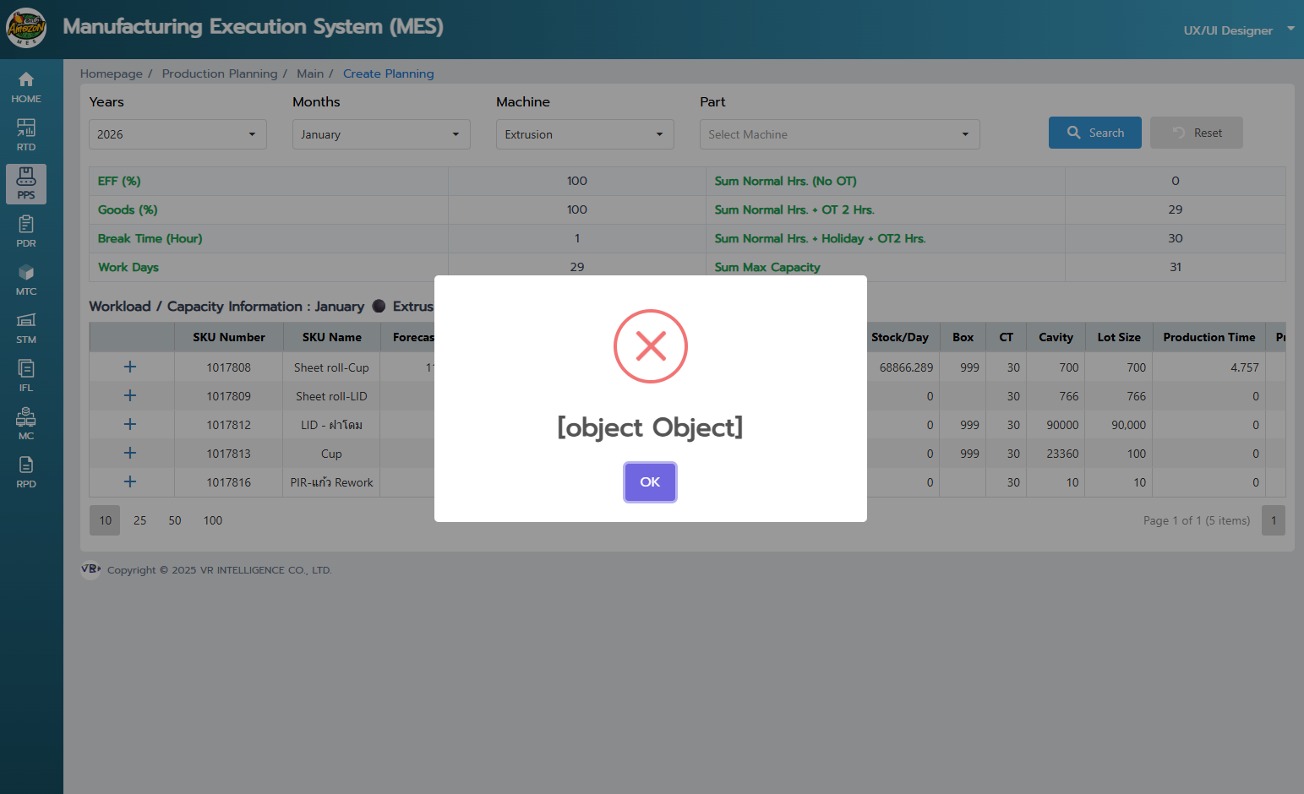The width and height of the screenshot is (1304, 794).
Task: Click the Reset button
Action: 1196,133
